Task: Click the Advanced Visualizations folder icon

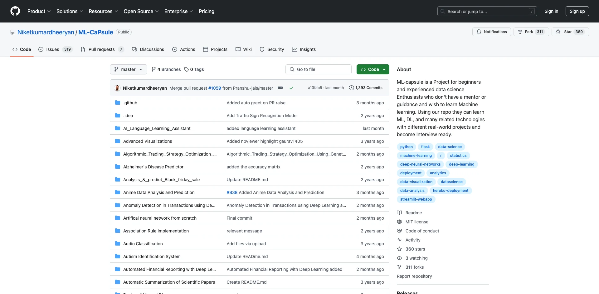Action: click(118, 141)
